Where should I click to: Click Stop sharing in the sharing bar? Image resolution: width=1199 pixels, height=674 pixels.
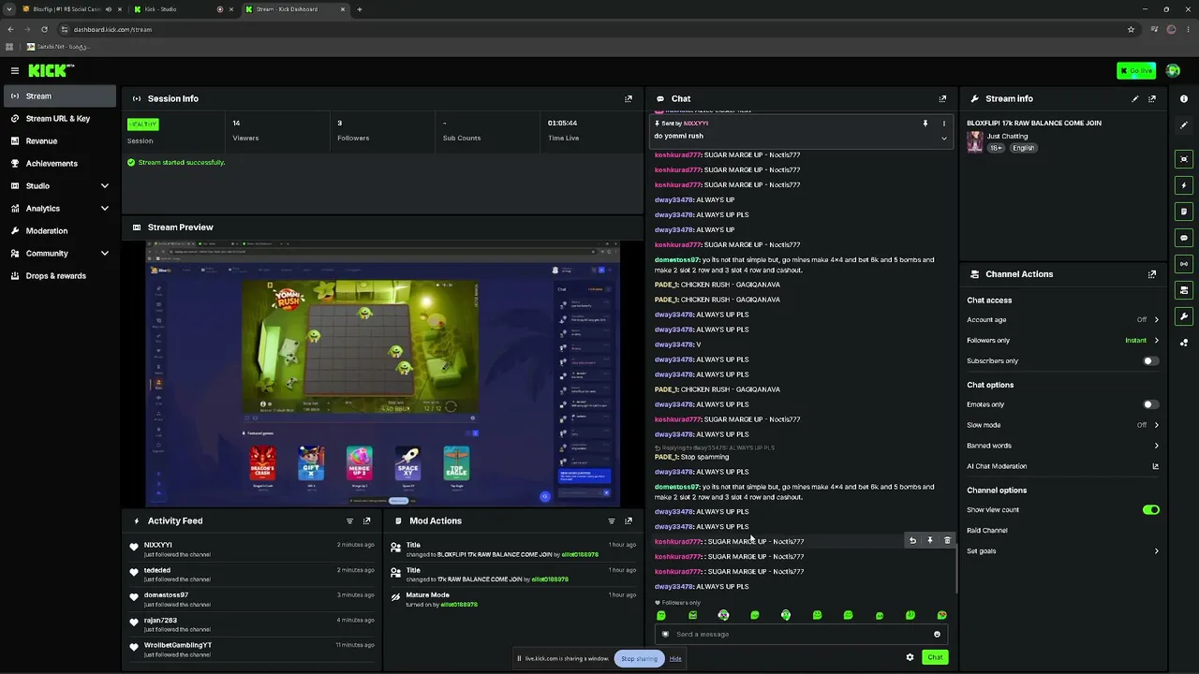(640, 658)
